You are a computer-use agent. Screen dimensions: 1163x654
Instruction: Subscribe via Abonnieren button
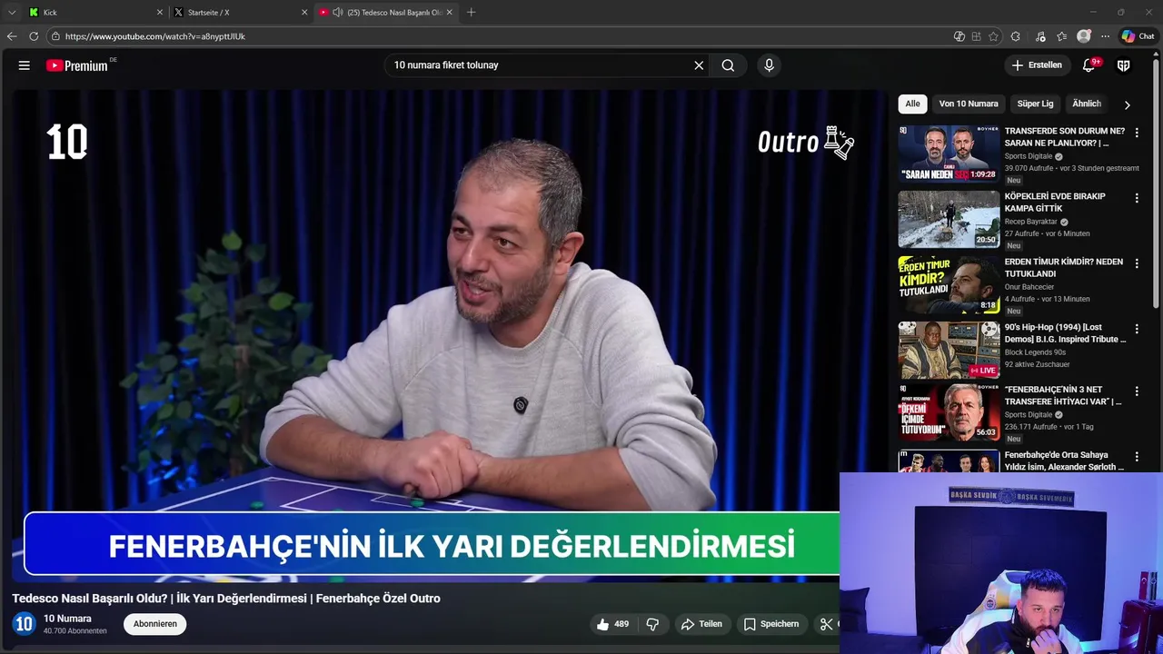tap(155, 624)
